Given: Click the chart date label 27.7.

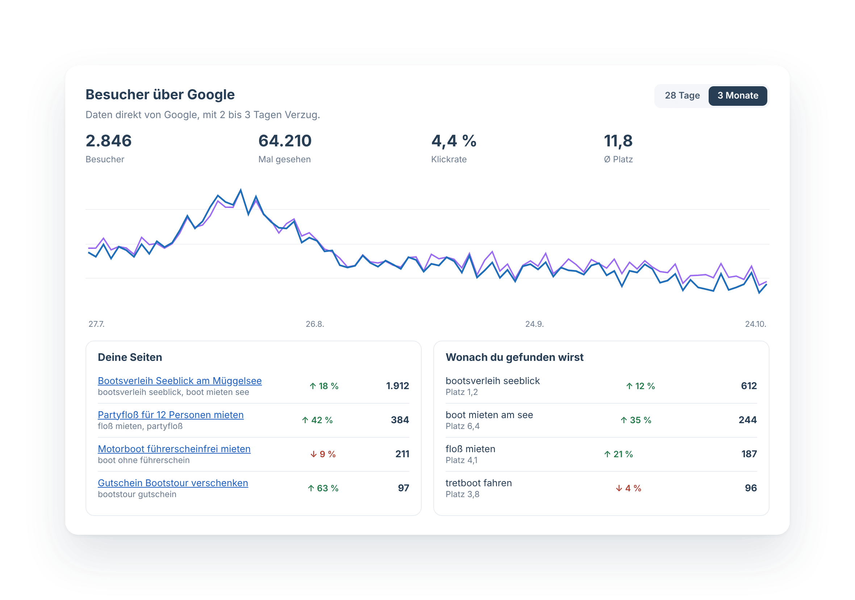Looking at the screenshot, I should [96, 324].
